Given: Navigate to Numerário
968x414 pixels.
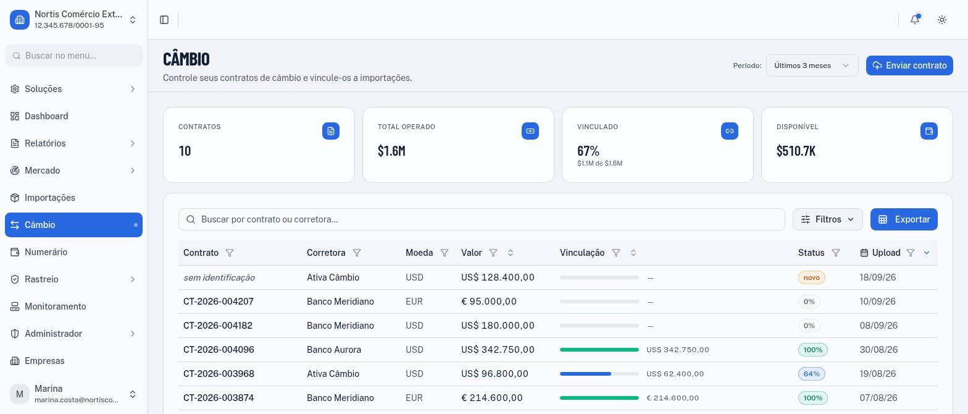Looking at the screenshot, I should coord(73,252).
